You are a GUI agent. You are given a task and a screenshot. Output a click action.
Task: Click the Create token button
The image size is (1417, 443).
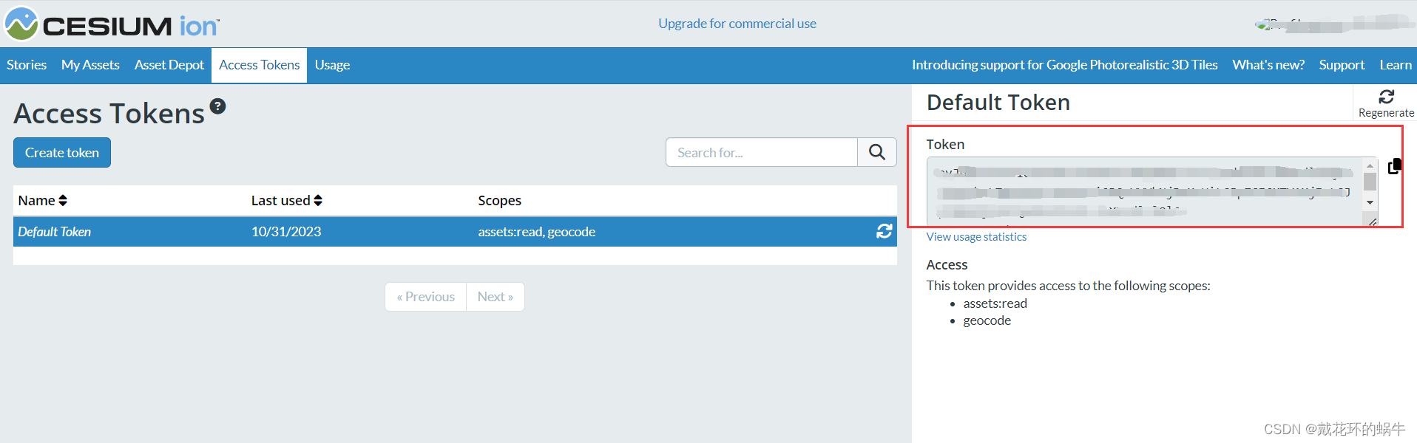click(61, 152)
